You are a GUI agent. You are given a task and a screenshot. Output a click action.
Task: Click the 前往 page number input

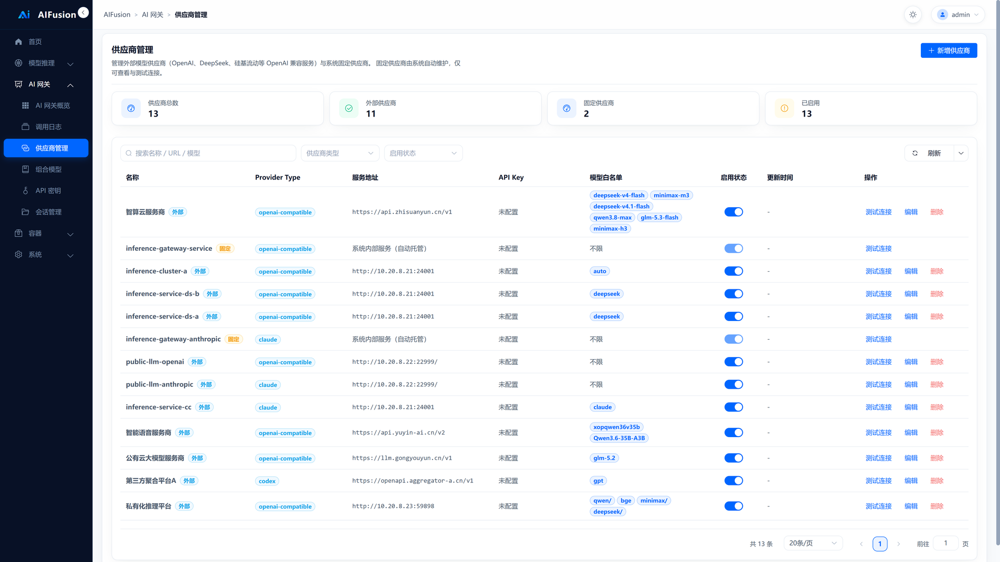(x=946, y=543)
